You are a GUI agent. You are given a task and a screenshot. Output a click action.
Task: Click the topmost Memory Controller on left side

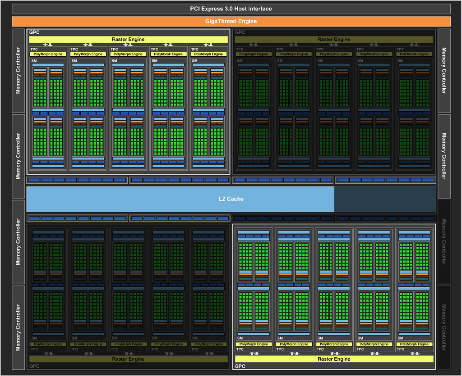18,71
